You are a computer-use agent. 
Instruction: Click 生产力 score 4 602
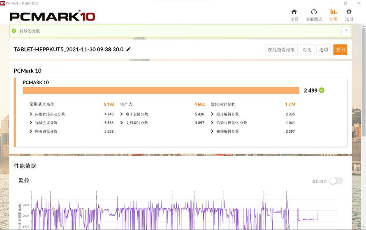coord(199,104)
